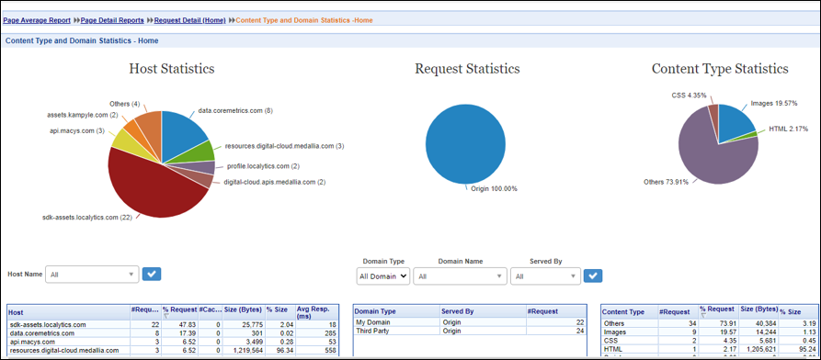Open the Request Detail (Home) breadcrumb
This screenshot has height=360, width=821.
pyautogui.click(x=190, y=20)
